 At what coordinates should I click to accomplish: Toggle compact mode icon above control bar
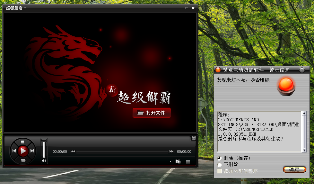194,138
